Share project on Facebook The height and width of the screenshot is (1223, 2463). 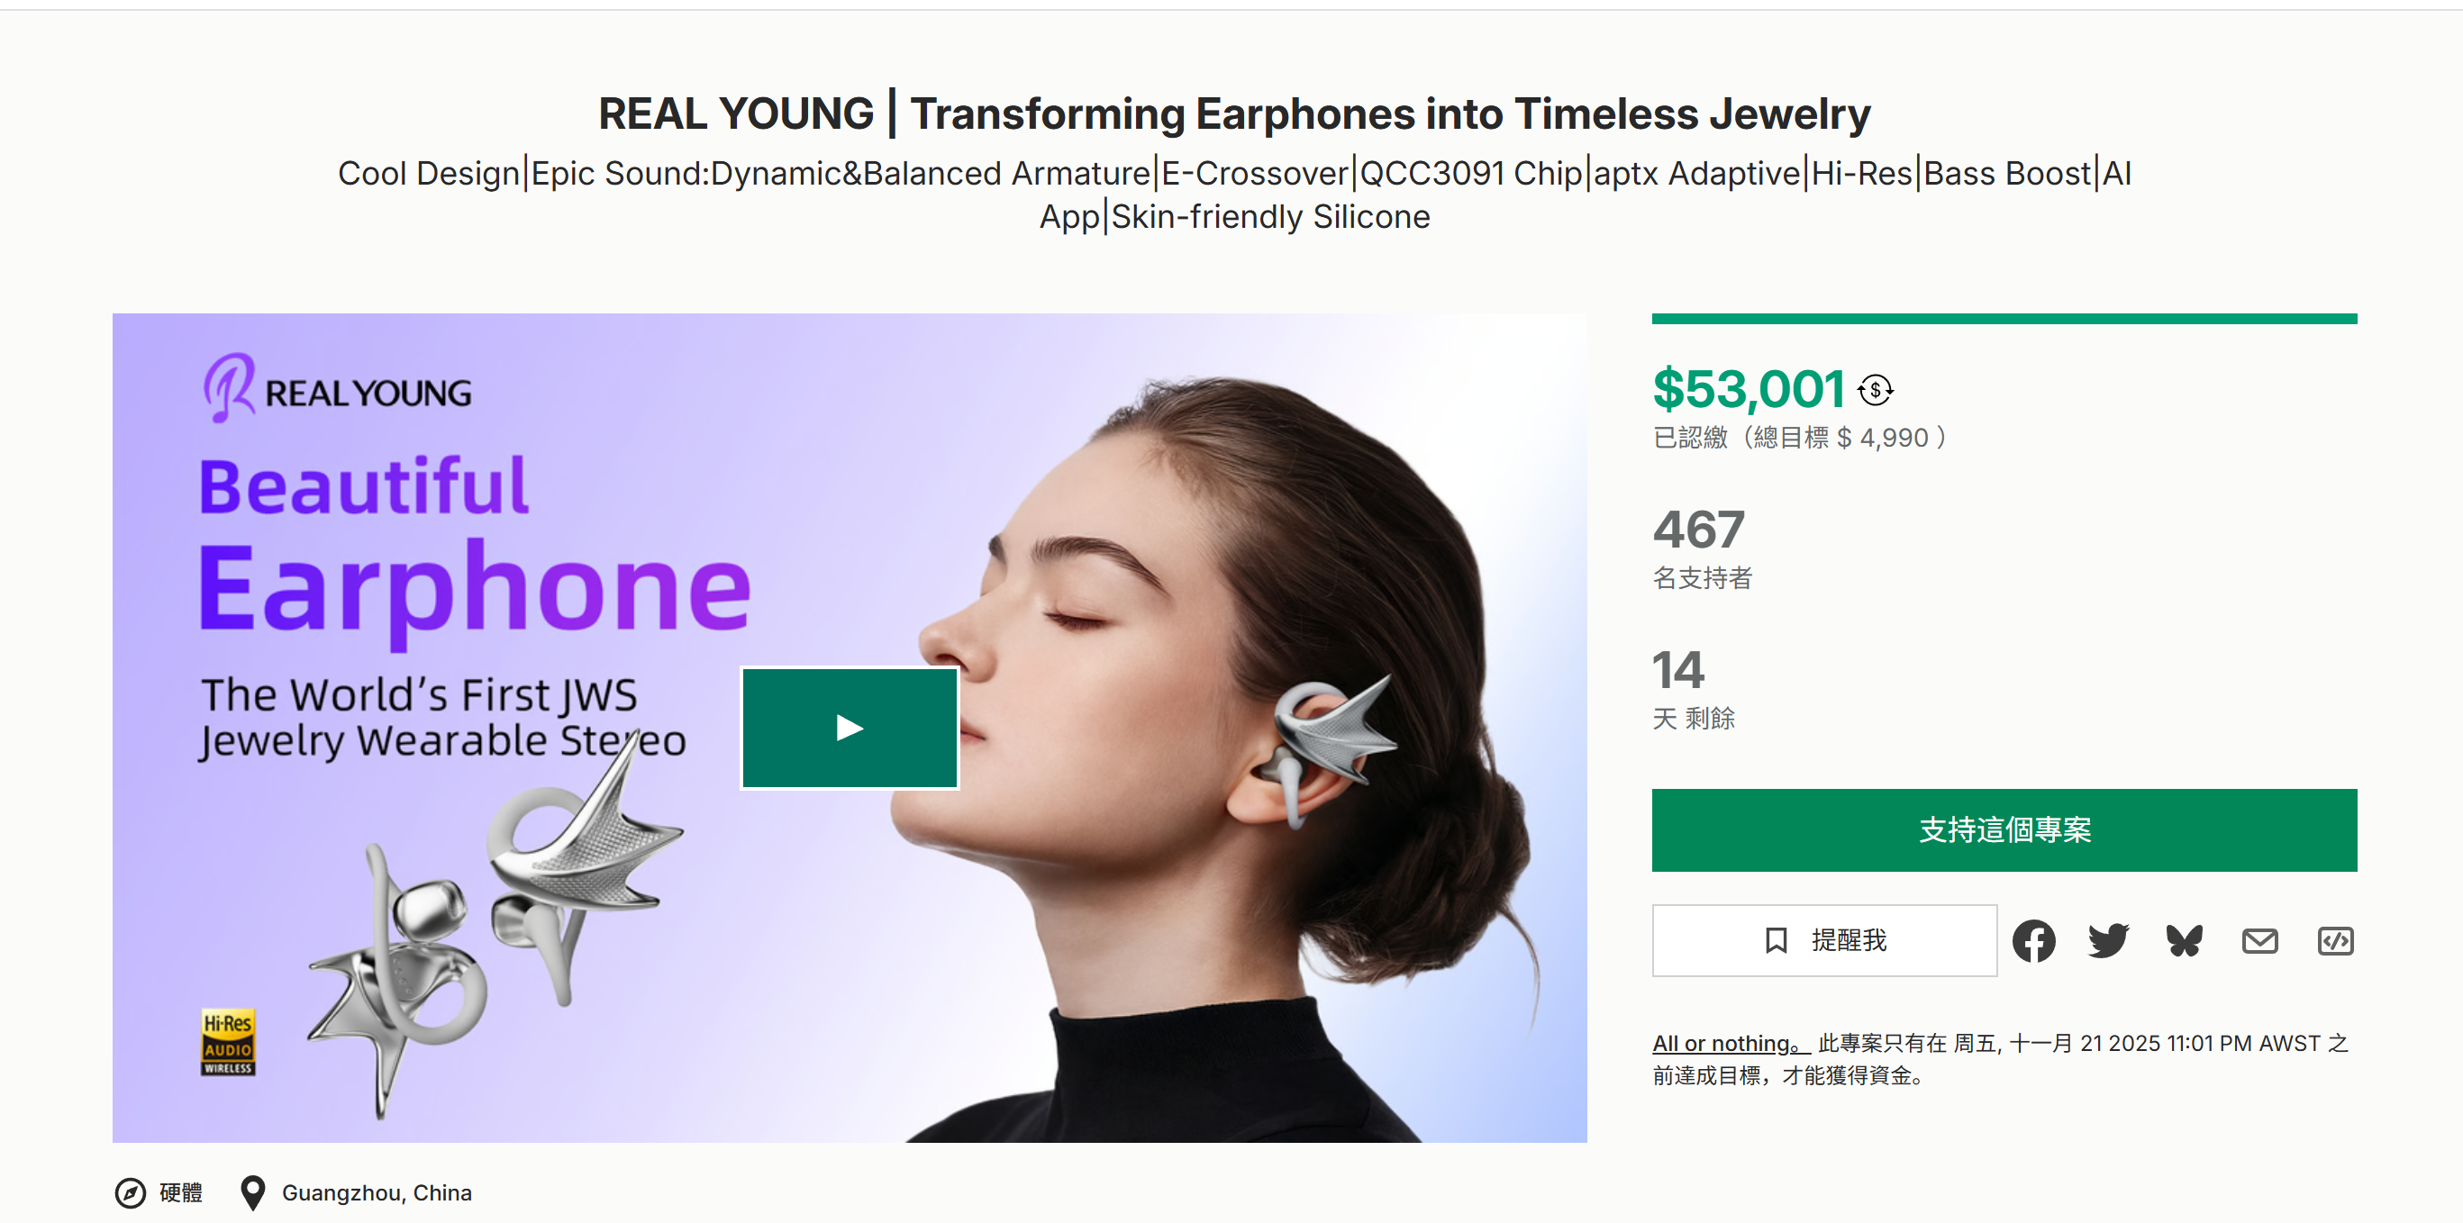point(2033,941)
